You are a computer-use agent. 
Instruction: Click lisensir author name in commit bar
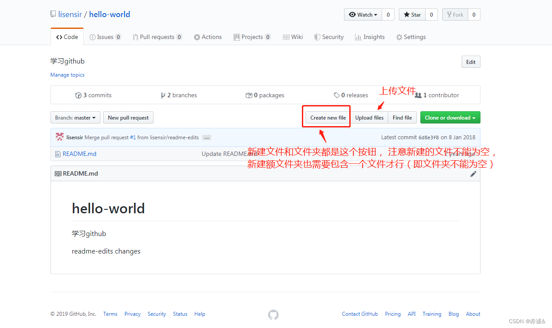[75, 138]
